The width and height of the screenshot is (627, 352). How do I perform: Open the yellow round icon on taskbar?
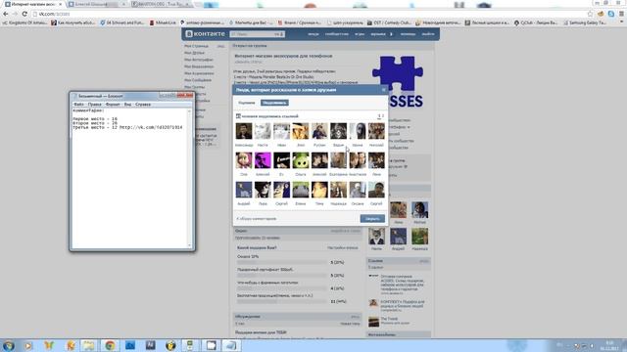pos(170,345)
